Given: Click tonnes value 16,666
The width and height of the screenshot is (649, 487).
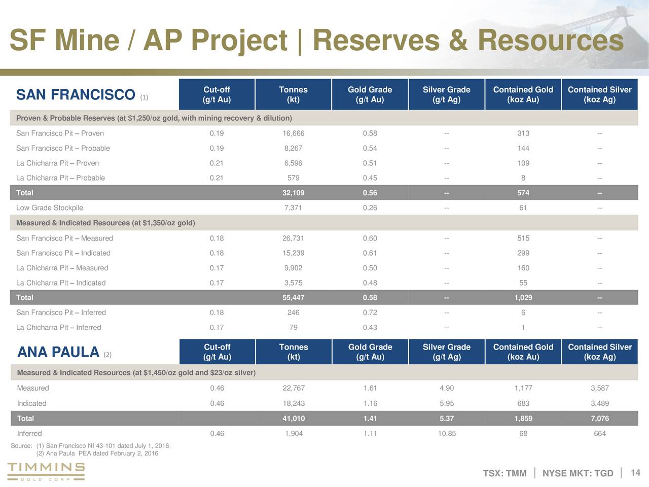Looking at the screenshot, I should click(293, 133).
